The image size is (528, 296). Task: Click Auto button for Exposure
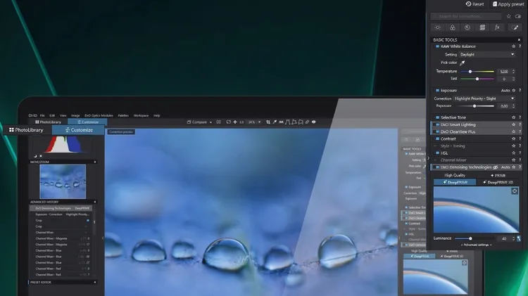pos(504,91)
